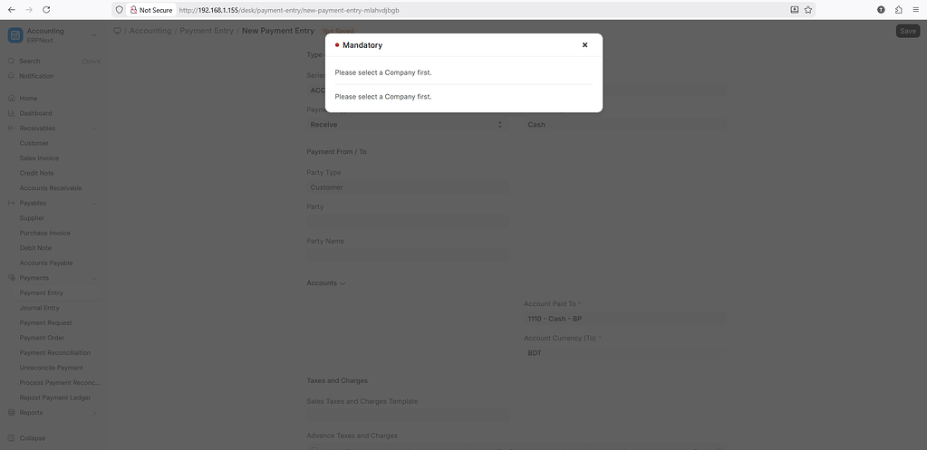Viewport: 927px width, 450px height.
Task: Click the Home house icon
Action: coord(11,98)
